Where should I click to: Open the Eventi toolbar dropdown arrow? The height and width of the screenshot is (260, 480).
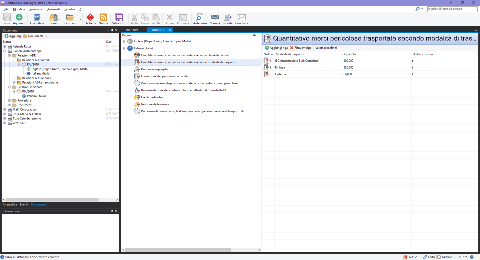[60, 19]
